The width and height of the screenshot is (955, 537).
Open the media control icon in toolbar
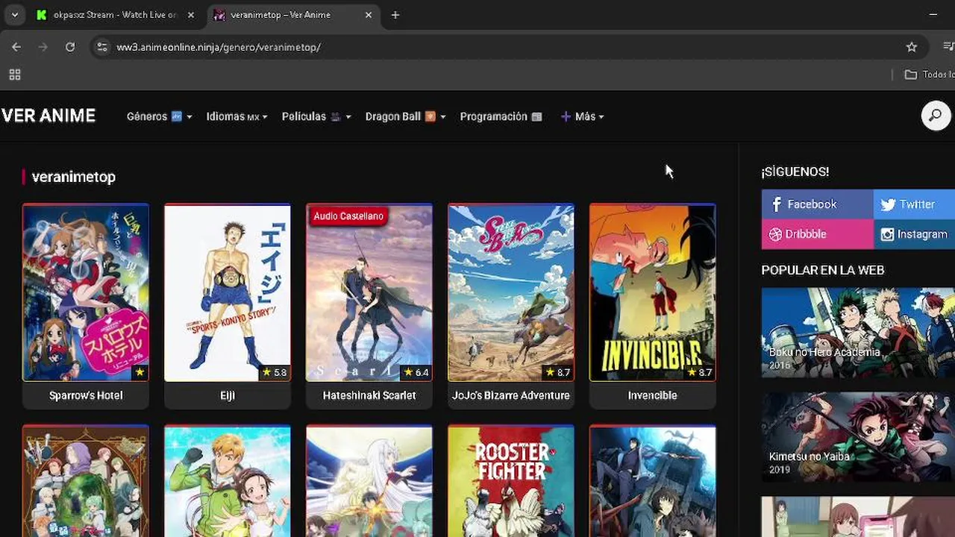(948, 47)
